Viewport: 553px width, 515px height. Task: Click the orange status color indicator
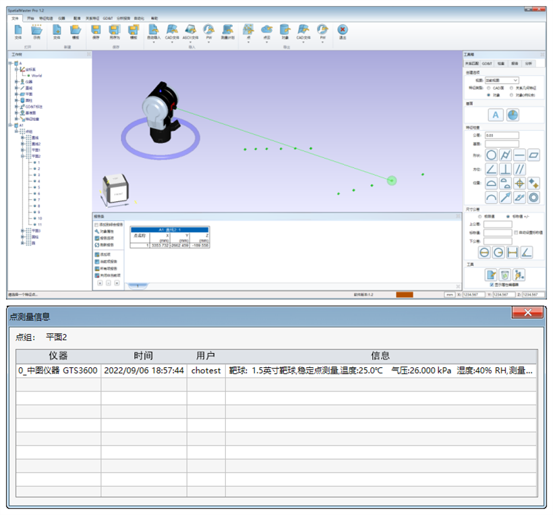(405, 294)
